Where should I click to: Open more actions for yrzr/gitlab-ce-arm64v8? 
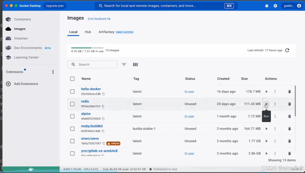275,154
